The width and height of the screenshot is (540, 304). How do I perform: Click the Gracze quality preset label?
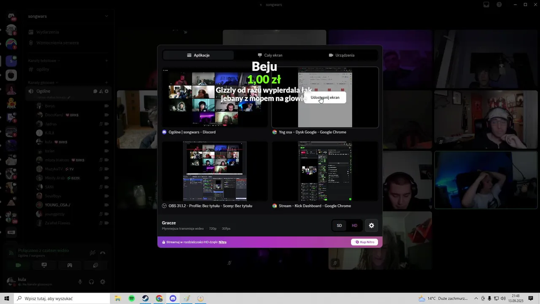click(169, 223)
